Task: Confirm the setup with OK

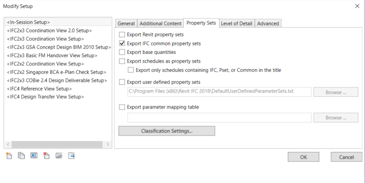Action: 303,157
